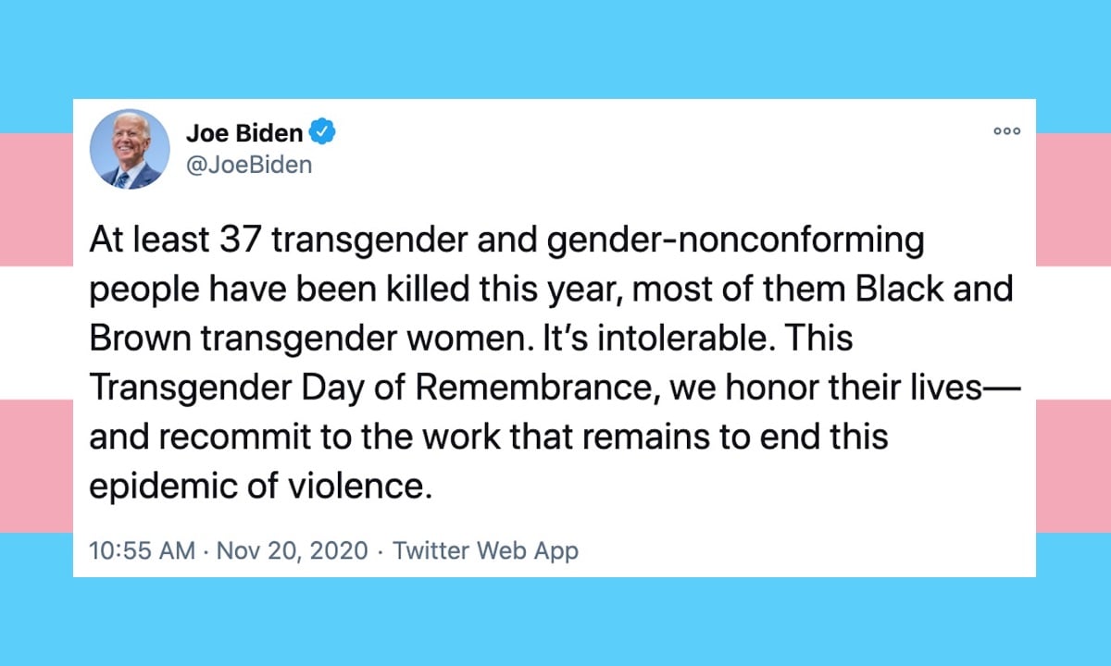The height and width of the screenshot is (666, 1111).
Task: Click the words "epidemic of violence"
Action: tap(260, 484)
